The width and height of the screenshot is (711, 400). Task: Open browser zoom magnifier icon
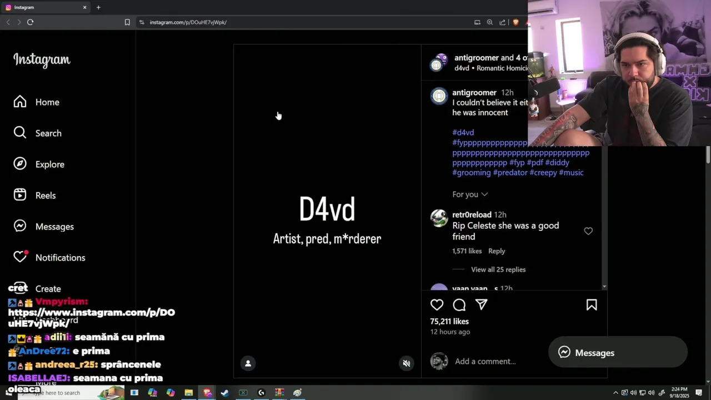pos(489,22)
